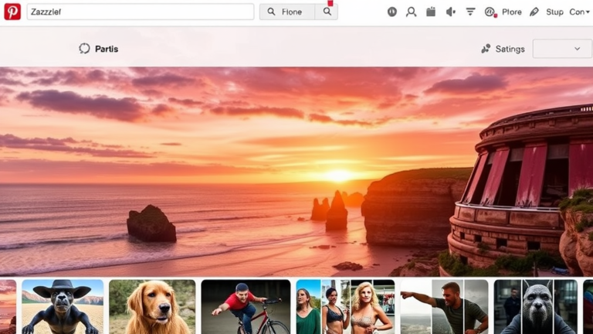The width and height of the screenshot is (593, 334).
Task: Open the Partis tab
Action: coord(99,49)
